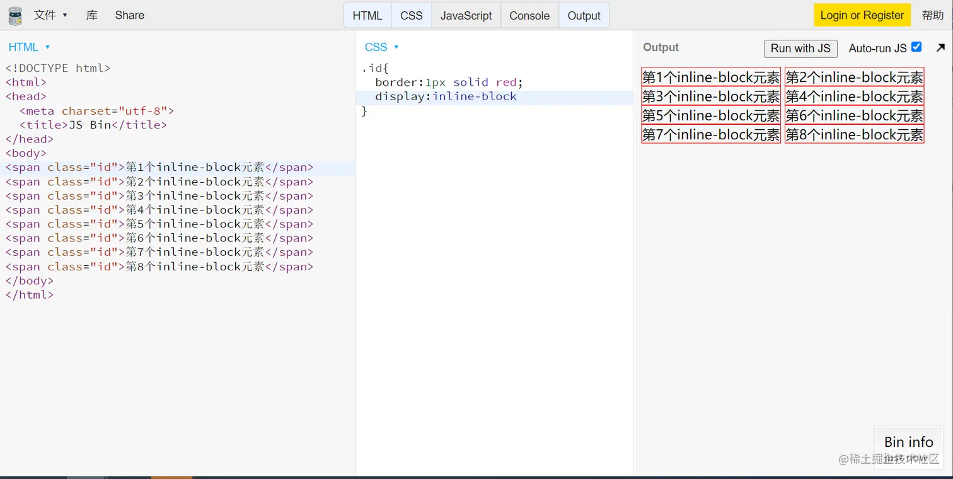
Task: Click the closing </html> tag line
Action: [x=30, y=294]
